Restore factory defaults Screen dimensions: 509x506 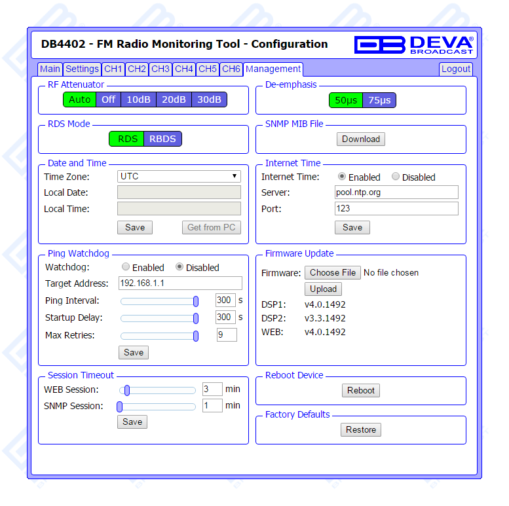tap(361, 429)
